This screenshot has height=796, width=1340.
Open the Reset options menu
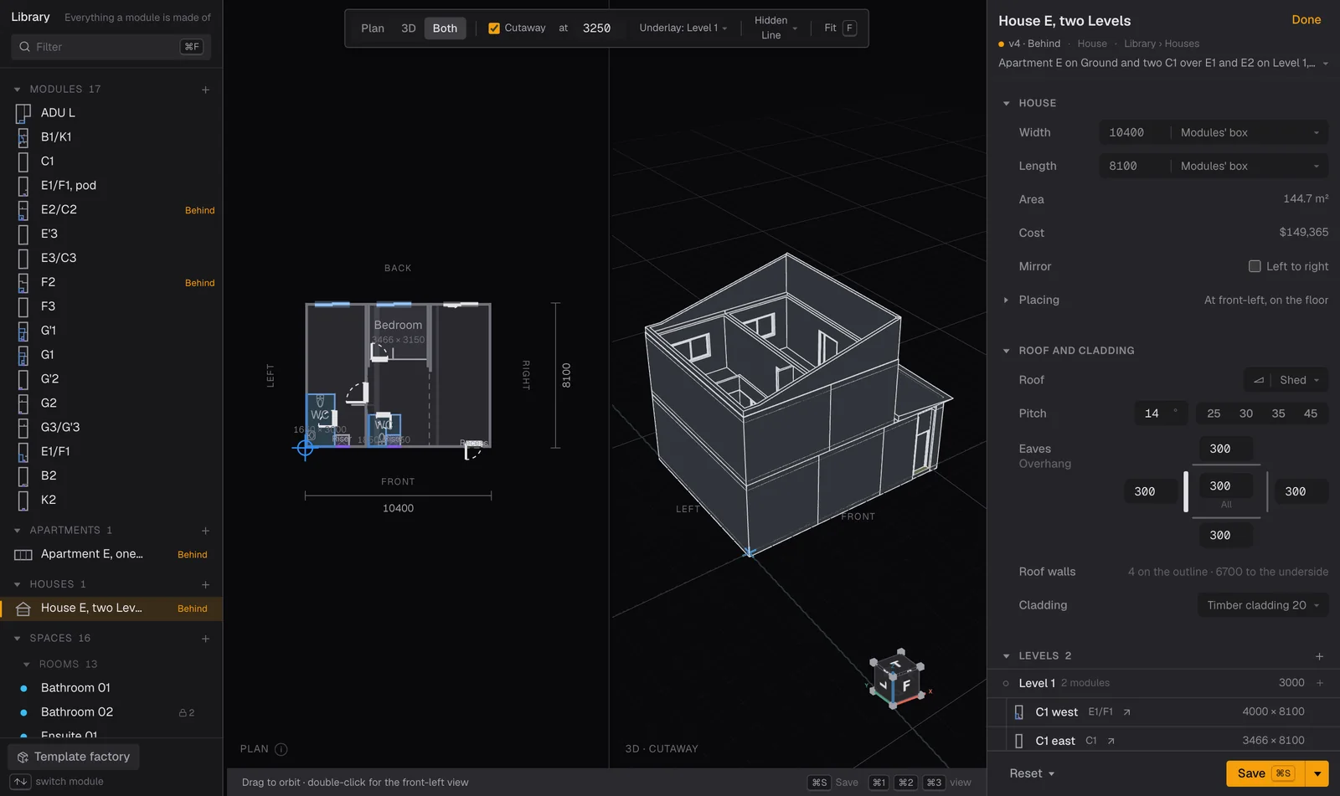(1031, 773)
